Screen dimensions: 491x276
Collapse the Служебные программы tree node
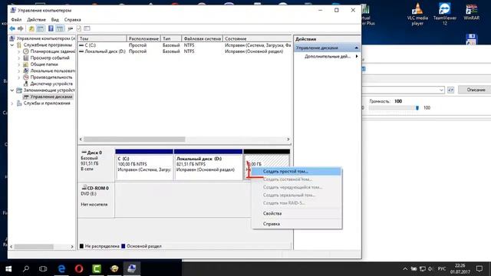tap(12, 45)
